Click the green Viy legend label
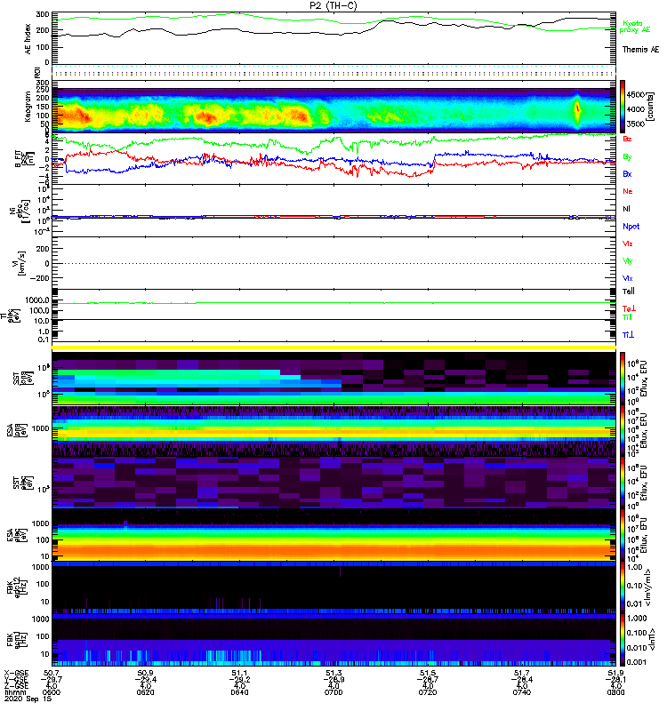 click(x=628, y=261)
